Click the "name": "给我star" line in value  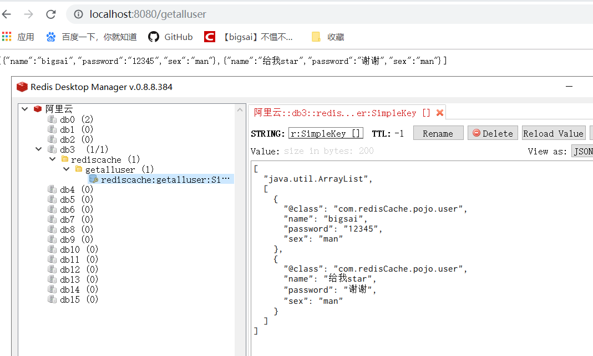(x=330, y=279)
